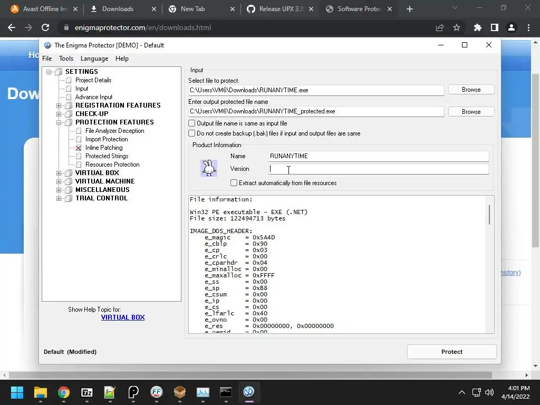Browse for output protected file name
540x405 pixels.
point(471,112)
